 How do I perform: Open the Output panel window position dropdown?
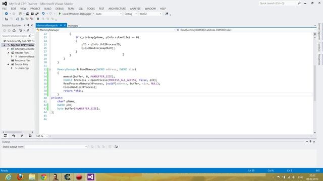coord(307,142)
